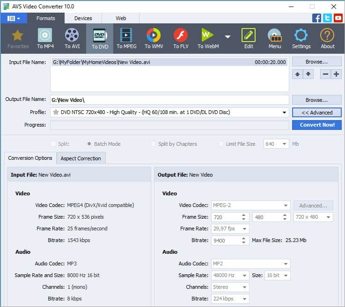Screen dimensions: 345x307
Task: Click the conversion Progress bar
Action: click(169, 125)
